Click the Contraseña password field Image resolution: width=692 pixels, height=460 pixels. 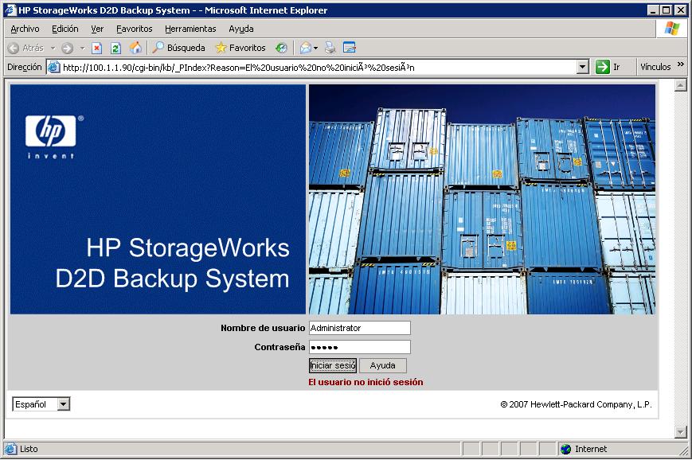click(x=360, y=347)
